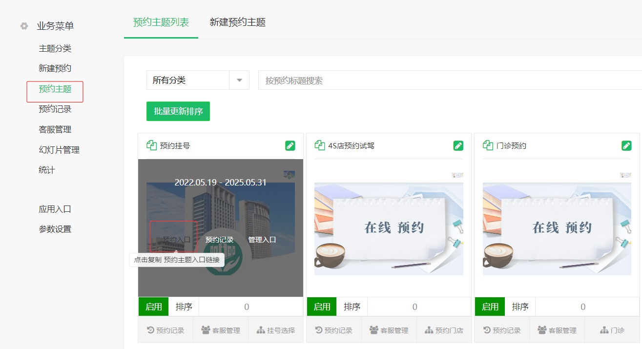
Task: Click sort value field on 门诊预约 card
Action: [x=587, y=307]
